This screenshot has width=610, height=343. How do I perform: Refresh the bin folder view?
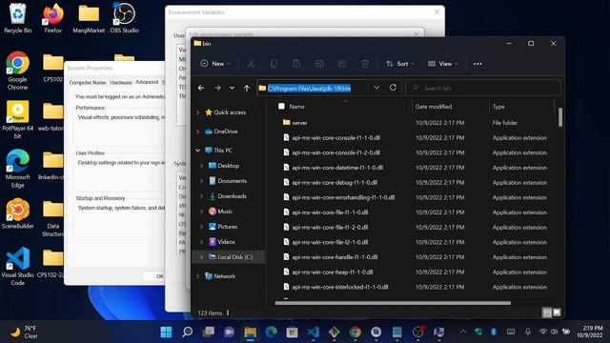(393, 88)
